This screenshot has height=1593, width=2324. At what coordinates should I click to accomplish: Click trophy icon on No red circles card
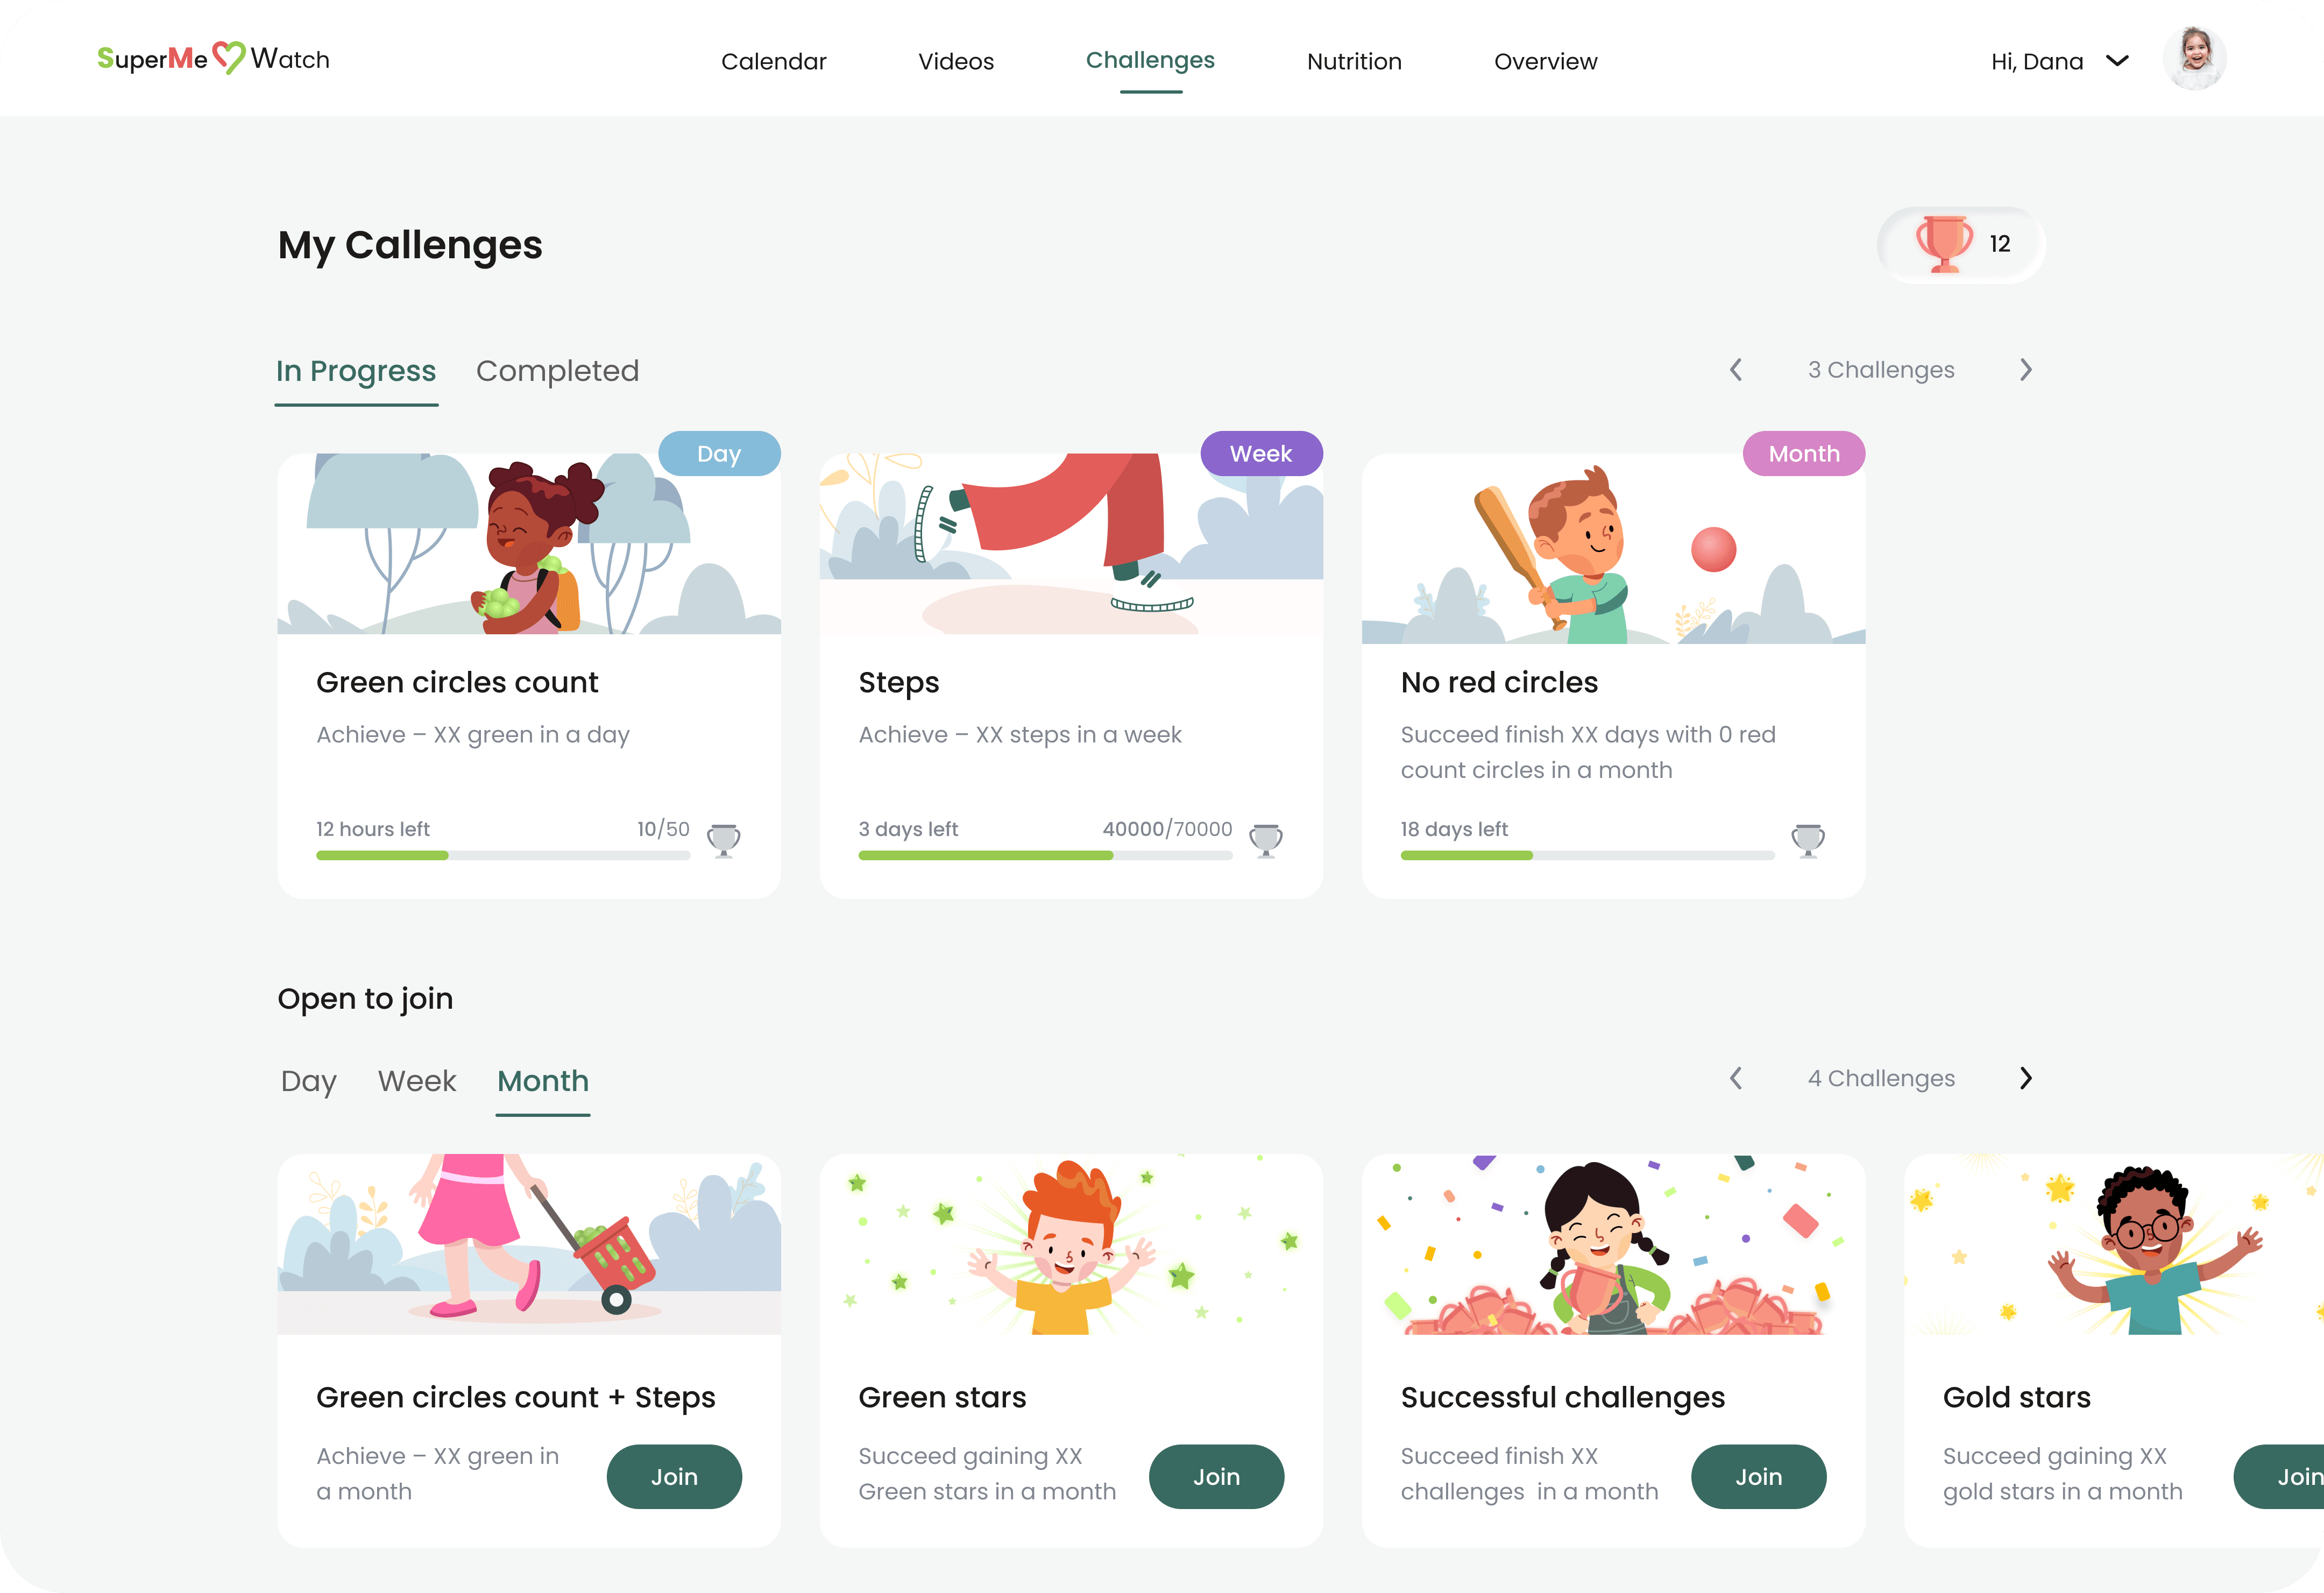coord(1808,840)
